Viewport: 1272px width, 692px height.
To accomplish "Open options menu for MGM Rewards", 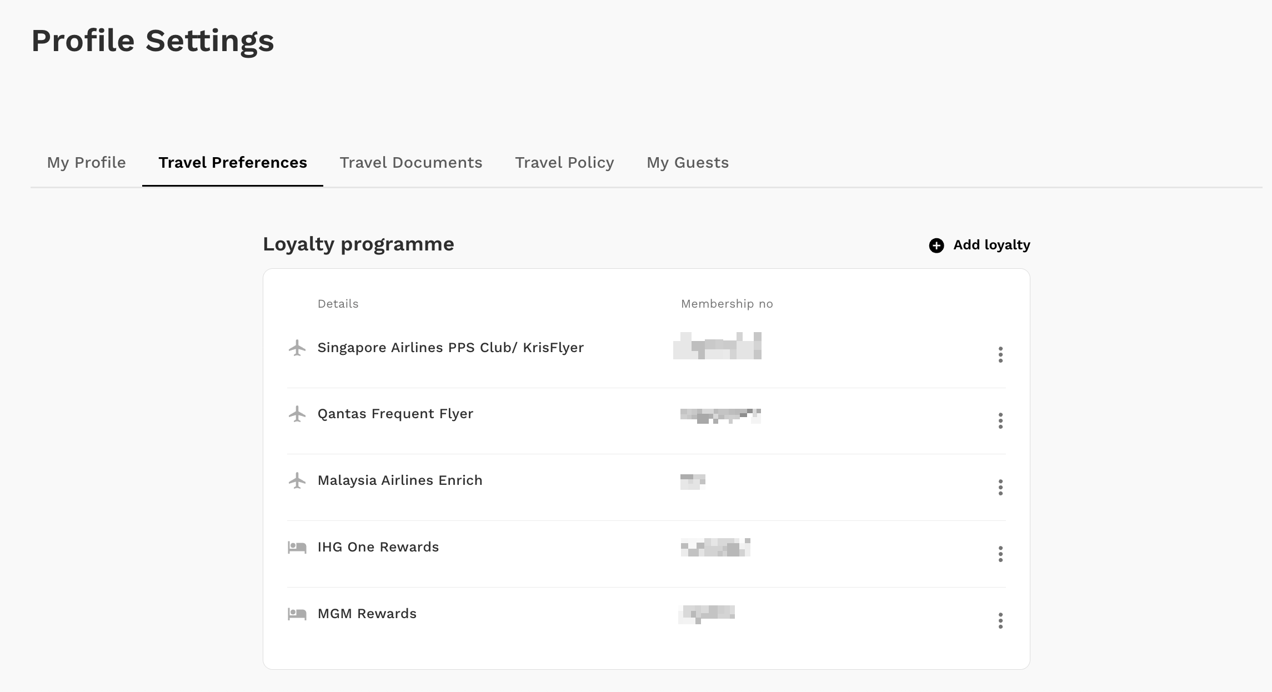I will point(1000,620).
